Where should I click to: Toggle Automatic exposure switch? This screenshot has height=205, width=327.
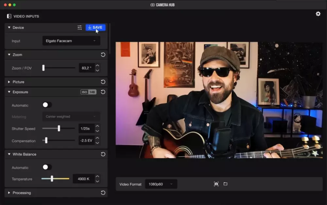click(47, 105)
